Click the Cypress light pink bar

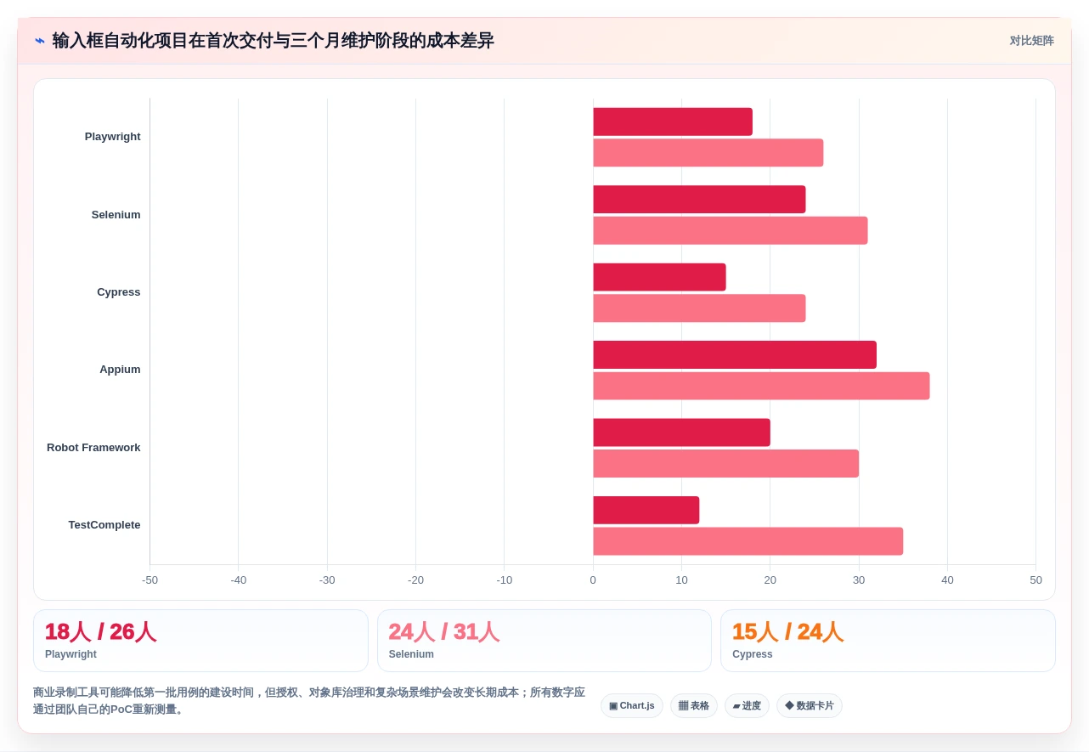pyautogui.click(x=699, y=308)
